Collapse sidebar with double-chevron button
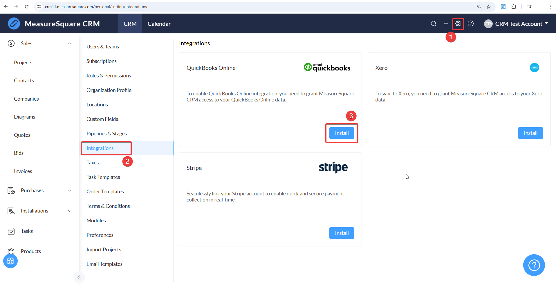 (79, 277)
